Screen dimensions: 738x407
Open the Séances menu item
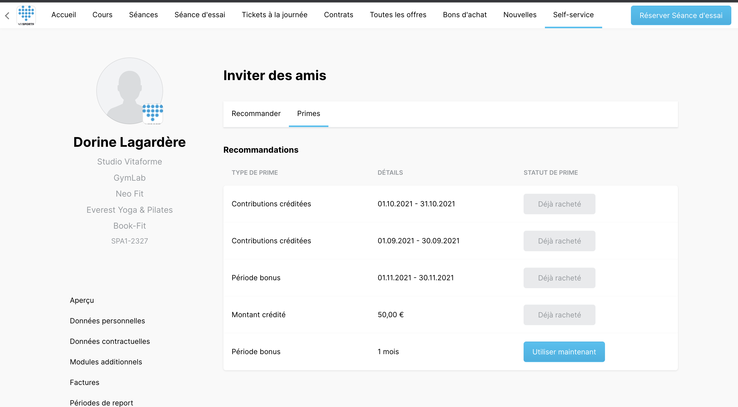pyautogui.click(x=143, y=15)
